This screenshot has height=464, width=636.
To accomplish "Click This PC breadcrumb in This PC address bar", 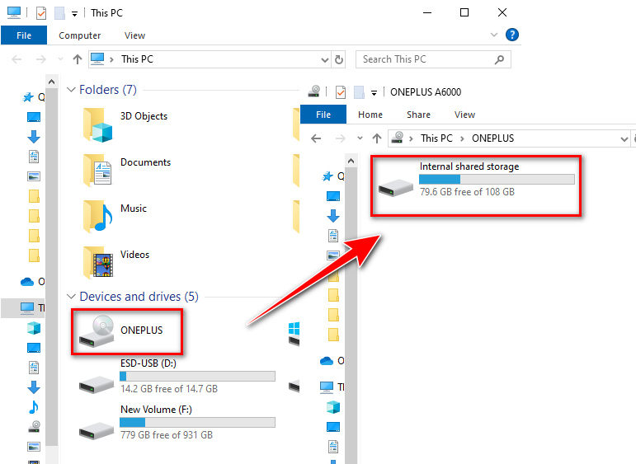I will coord(137,59).
